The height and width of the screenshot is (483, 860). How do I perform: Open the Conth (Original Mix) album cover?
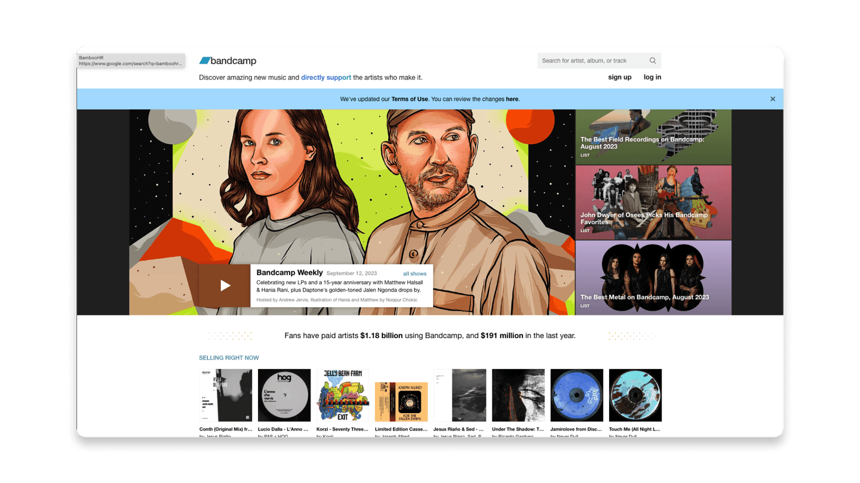pyautogui.click(x=226, y=395)
